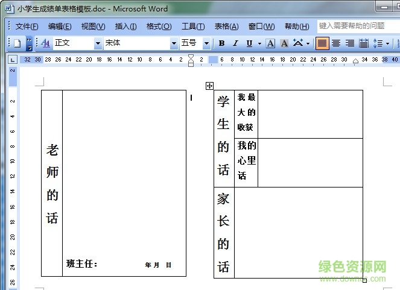Screen dimensions: 400x290
Task: Click the New Blank Document icon
Action: pos(17,43)
